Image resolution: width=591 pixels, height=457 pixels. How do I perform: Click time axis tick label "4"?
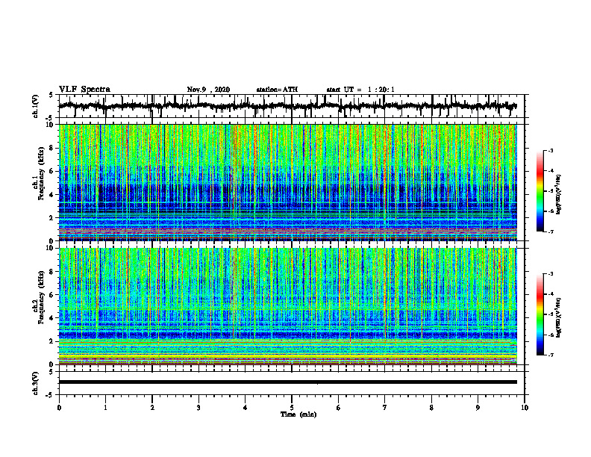click(246, 408)
